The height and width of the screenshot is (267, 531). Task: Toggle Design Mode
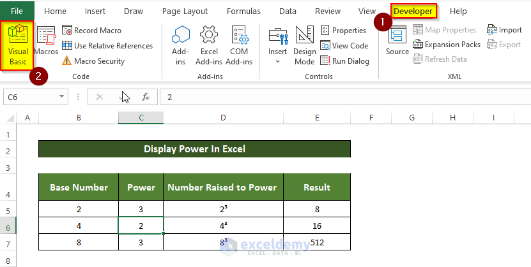304,45
